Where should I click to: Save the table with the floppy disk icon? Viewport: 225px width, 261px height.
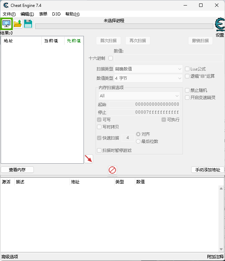click(x=28, y=24)
